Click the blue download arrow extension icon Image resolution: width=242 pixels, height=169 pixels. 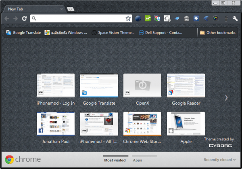click(196, 19)
